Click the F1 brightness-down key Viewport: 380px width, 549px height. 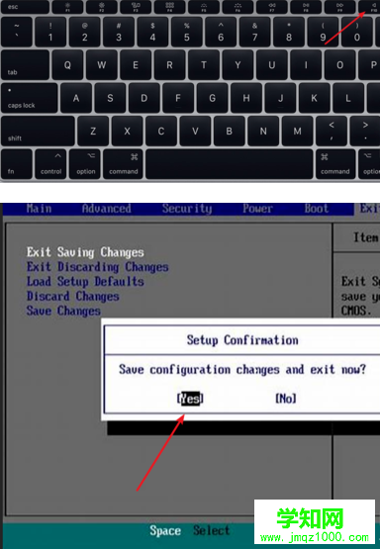point(67,7)
